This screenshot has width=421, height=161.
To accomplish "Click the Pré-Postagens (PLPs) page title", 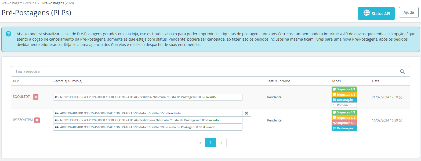I will 36,13.
